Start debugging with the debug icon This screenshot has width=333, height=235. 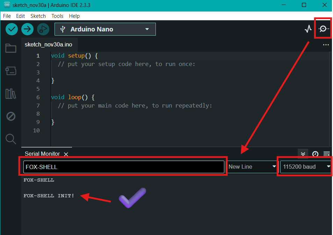[x=43, y=29]
